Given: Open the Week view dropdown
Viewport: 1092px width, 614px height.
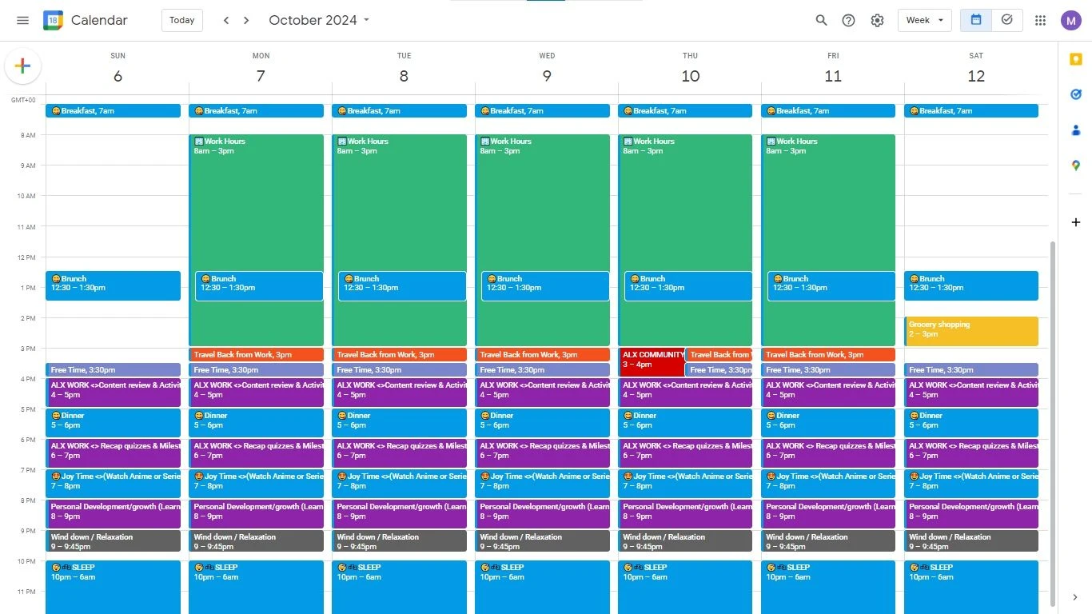Looking at the screenshot, I should pyautogui.click(x=924, y=20).
